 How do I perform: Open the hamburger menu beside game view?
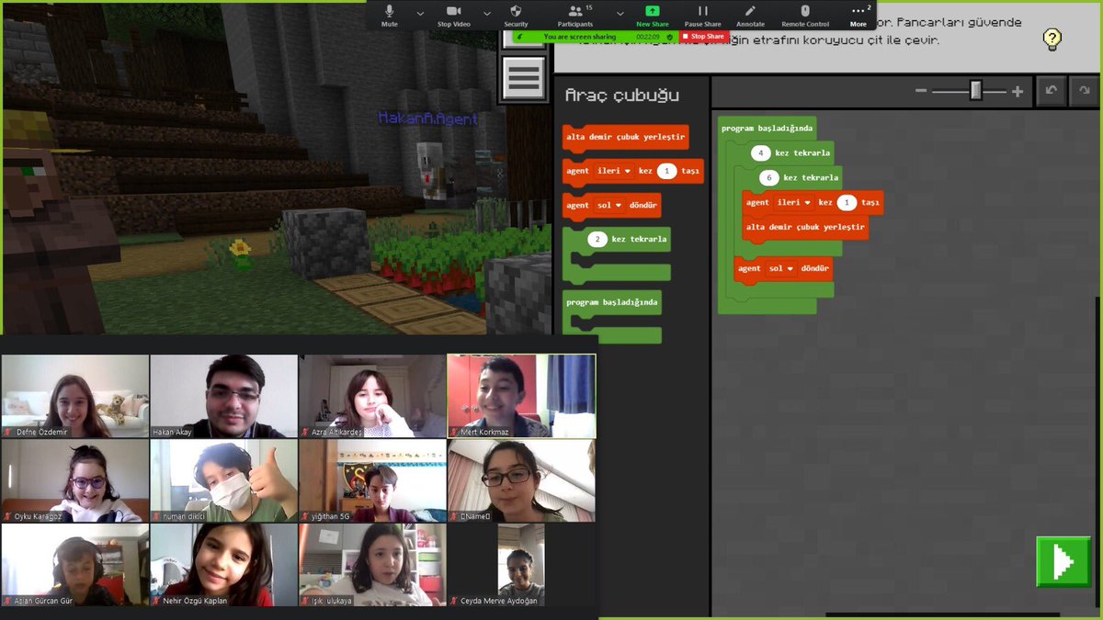pyautogui.click(x=524, y=77)
